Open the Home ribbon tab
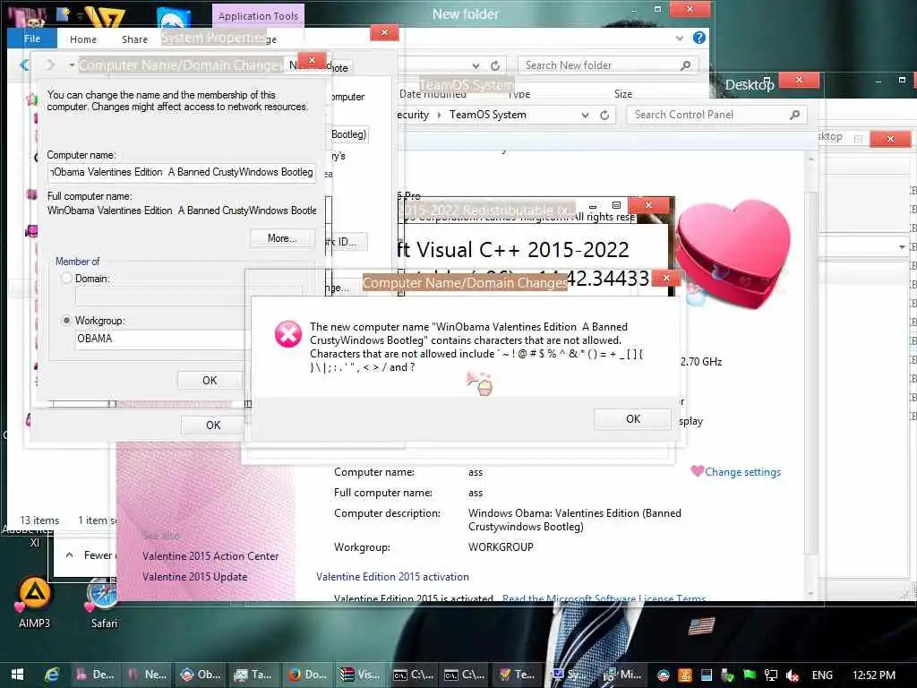This screenshot has height=688, width=917. click(83, 39)
